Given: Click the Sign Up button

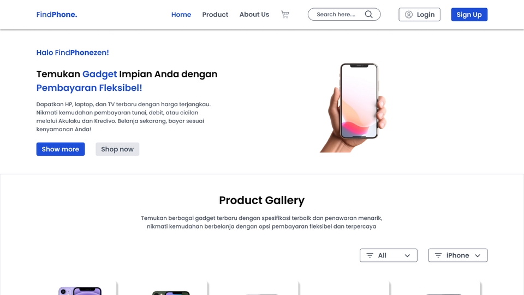Looking at the screenshot, I should tap(469, 15).
